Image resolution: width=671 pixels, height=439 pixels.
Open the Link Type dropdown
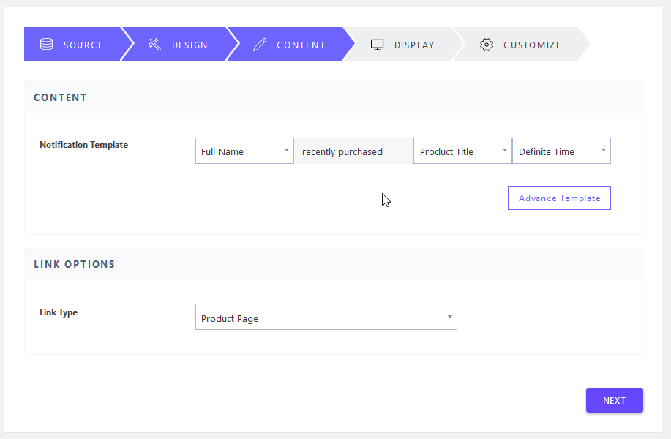coord(326,317)
